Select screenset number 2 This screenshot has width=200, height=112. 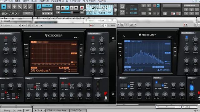pyautogui.click(x=192, y=10)
